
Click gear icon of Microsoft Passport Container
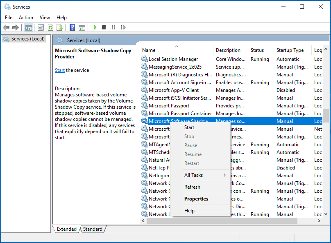pos(144,114)
